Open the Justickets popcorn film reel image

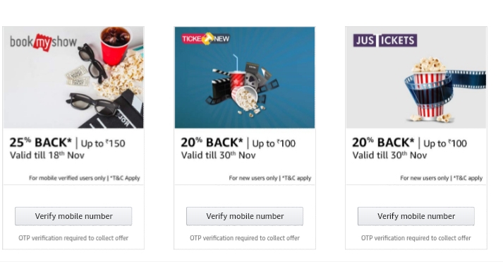pyautogui.click(x=416, y=78)
